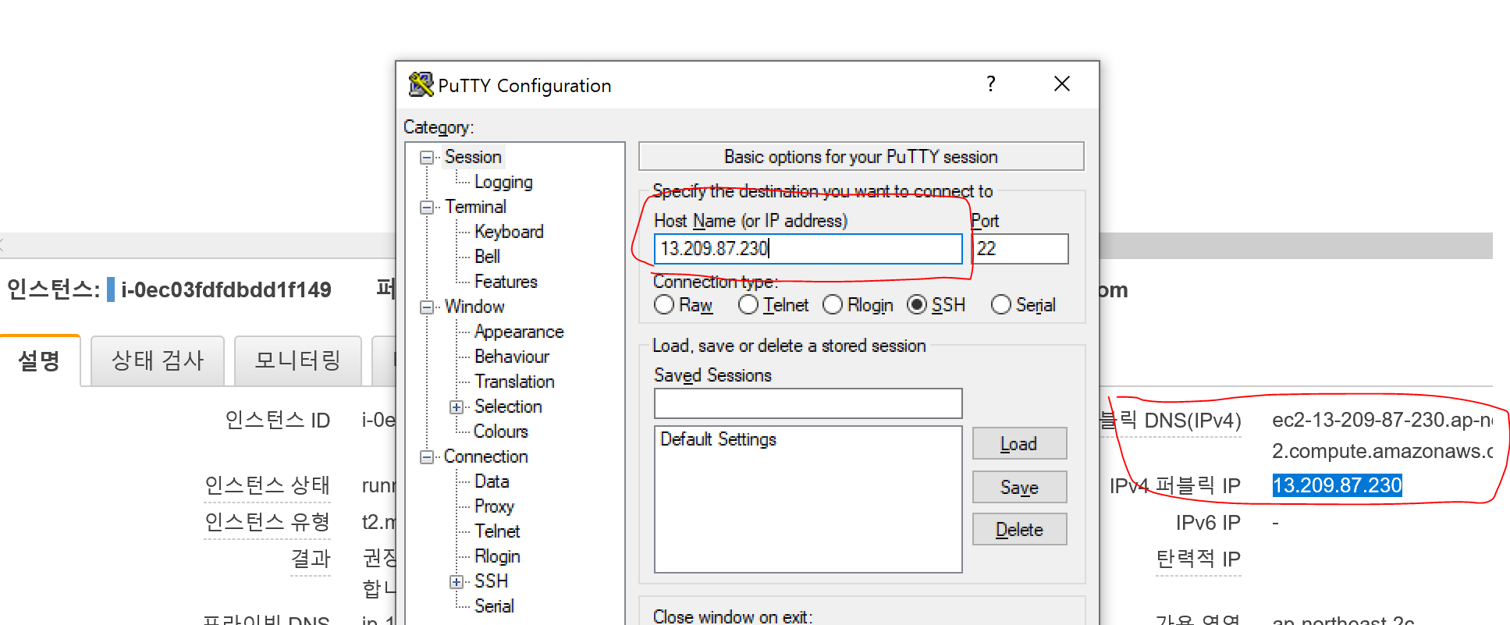The width and height of the screenshot is (1510, 625).
Task: Click the Port input field
Action: click(1020, 249)
